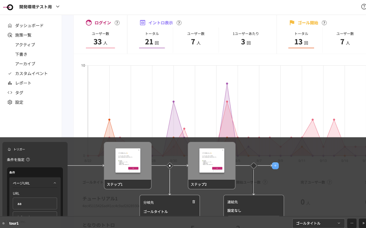Select 下書き under 施策一覧
The height and width of the screenshot is (228, 366).
21,54
